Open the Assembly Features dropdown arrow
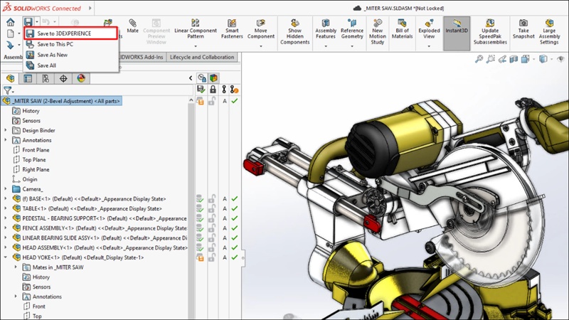 326,47
